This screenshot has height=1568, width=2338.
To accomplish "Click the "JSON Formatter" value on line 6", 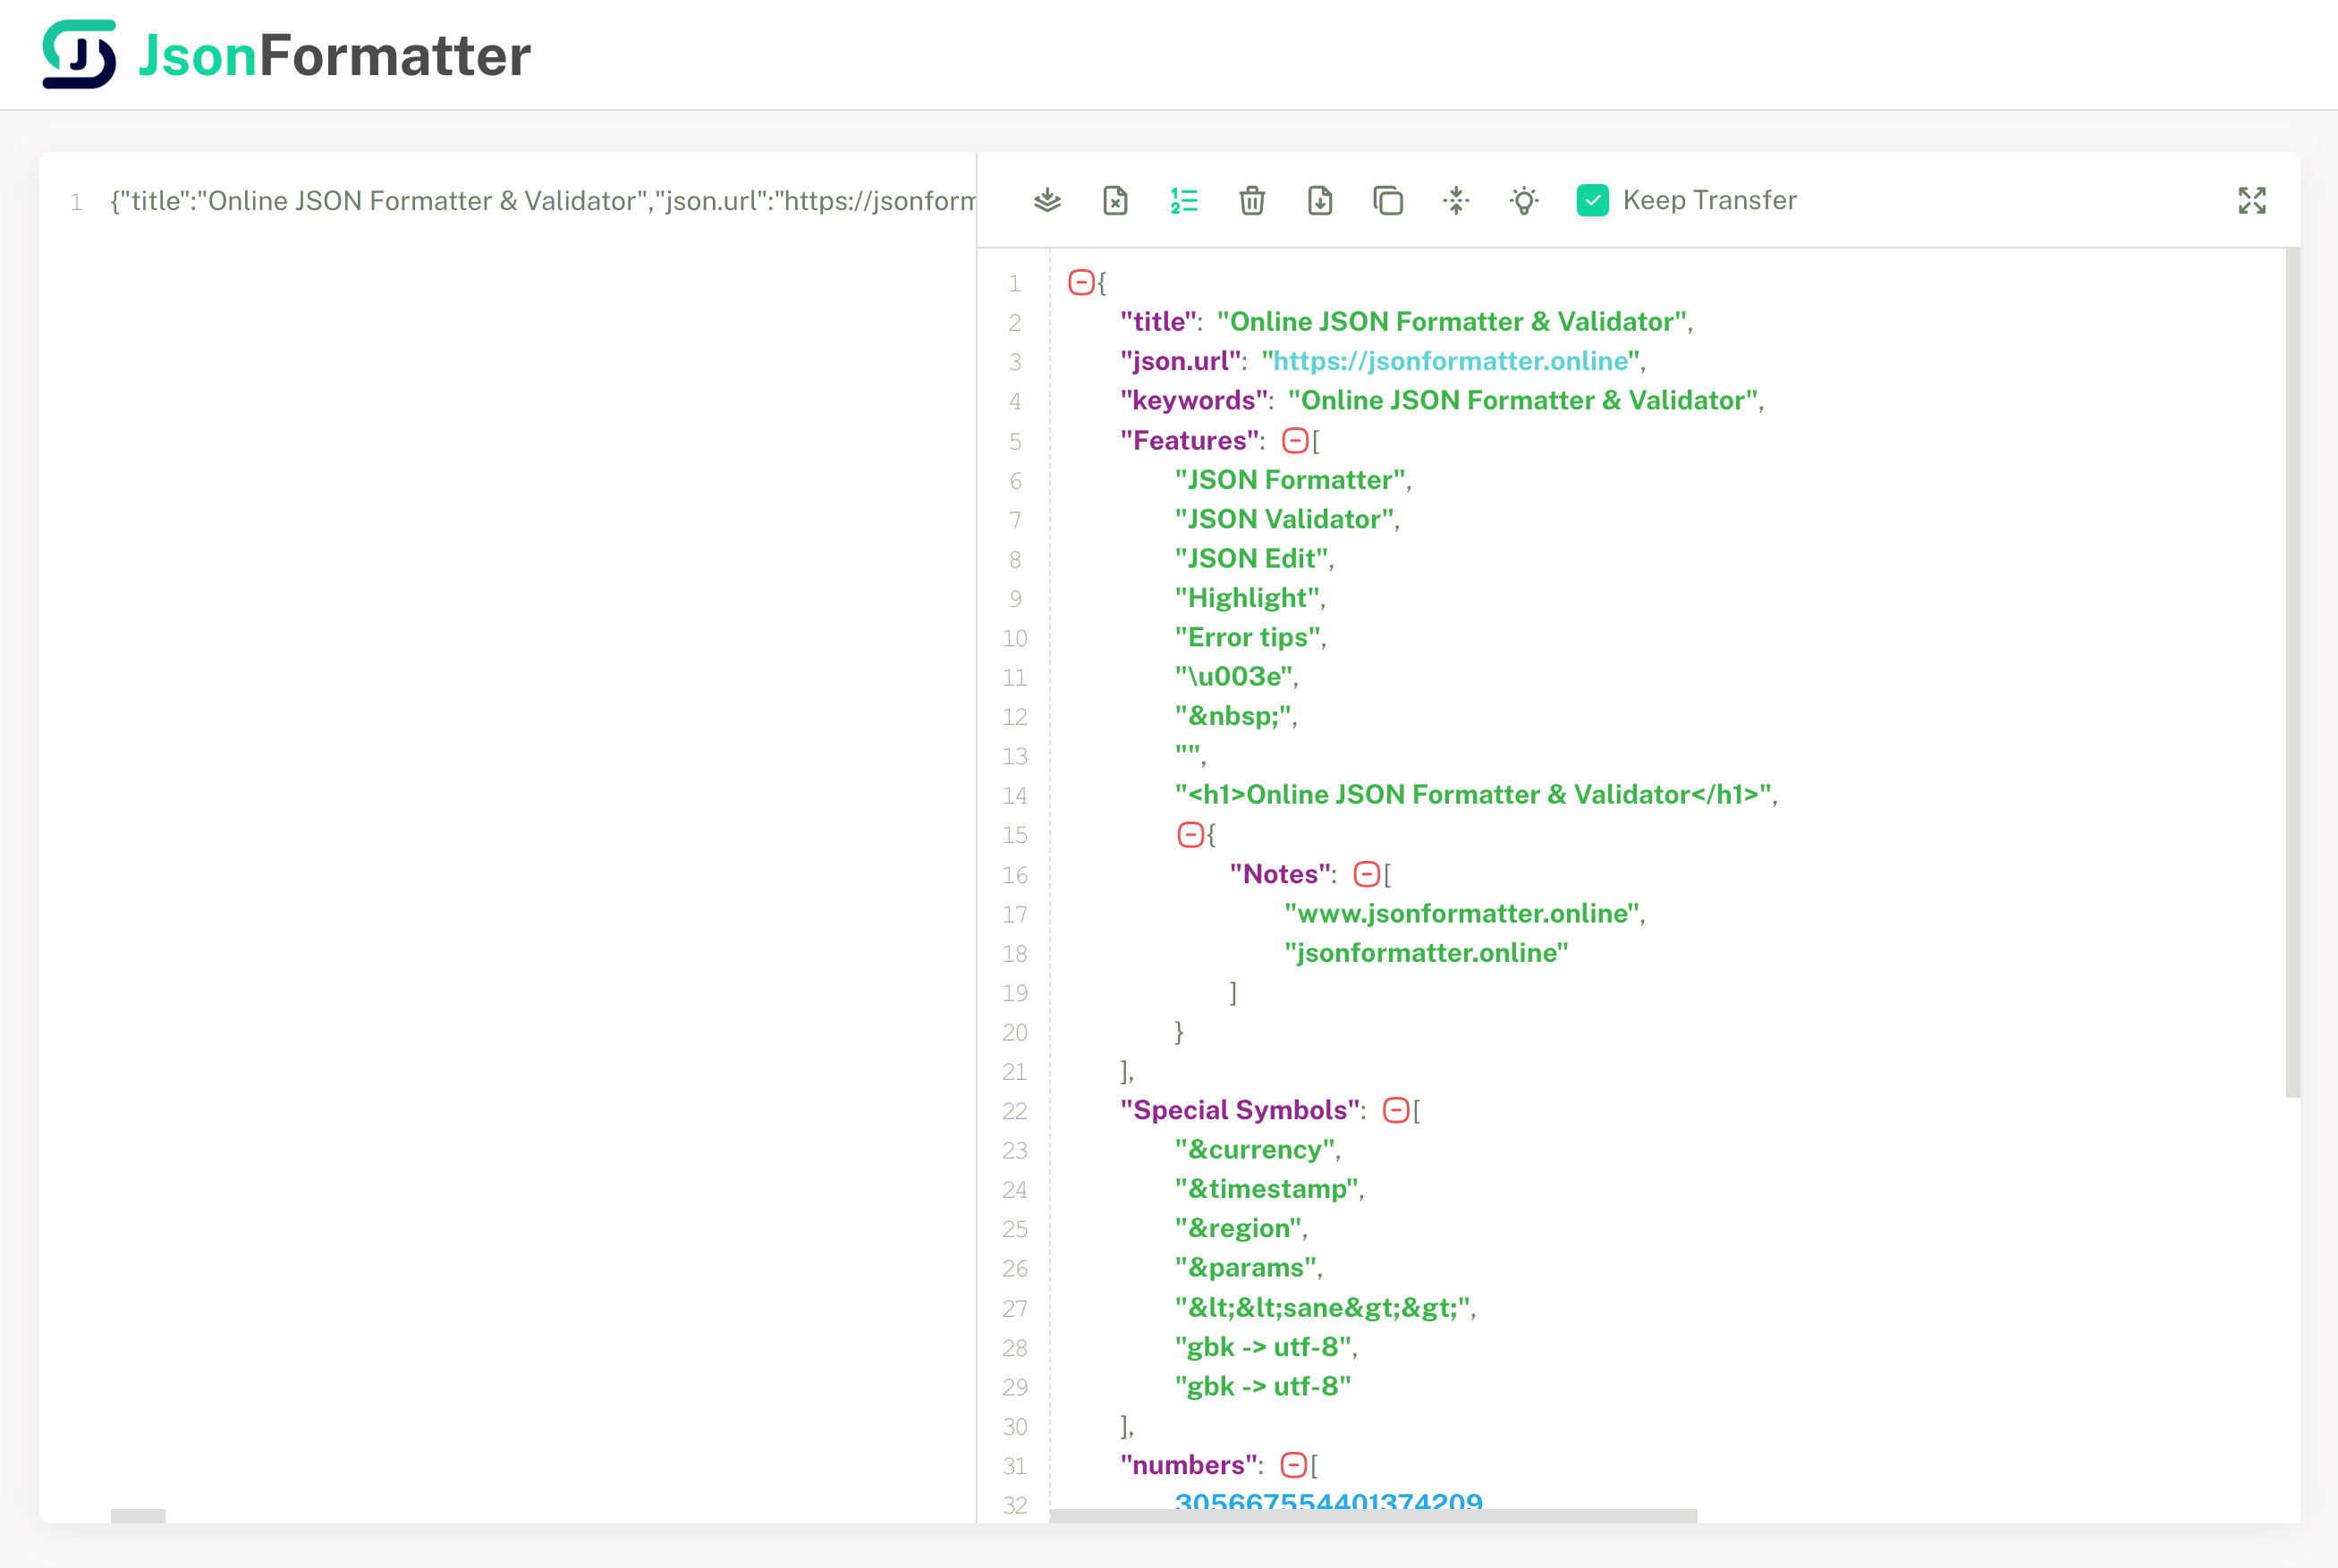I will point(1291,480).
